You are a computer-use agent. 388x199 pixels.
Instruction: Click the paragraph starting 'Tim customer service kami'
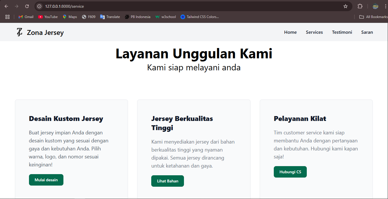[316, 145]
